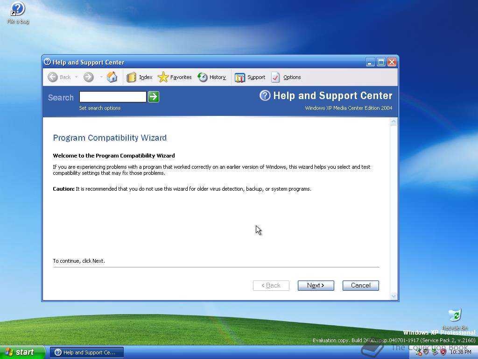Close the Help and Support Center window
This screenshot has height=359, width=478.
pos(392,62)
